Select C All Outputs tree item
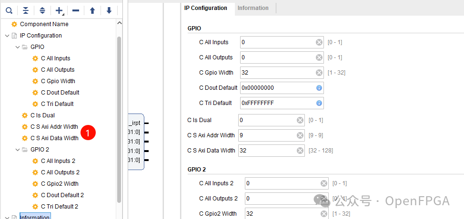464x219 pixels. tap(58, 70)
